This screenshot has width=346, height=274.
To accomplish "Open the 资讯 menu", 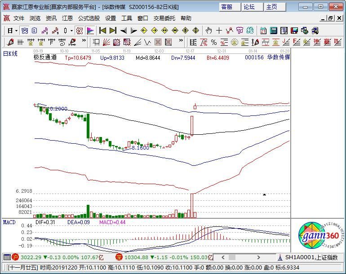I will tap(51, 18).
